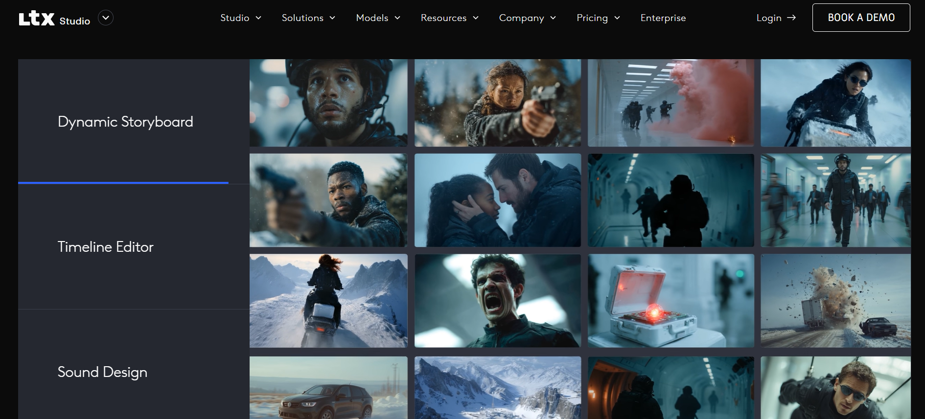Viewport: 925px width, 419px height.
Task: Open thumbnail of soldier wearing helmet close-up
Action: click(328, 103)
